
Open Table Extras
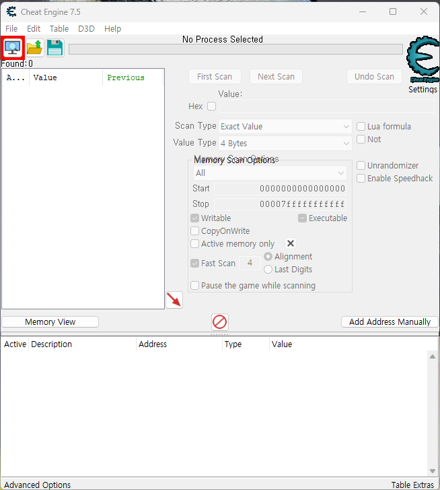coord(412,485)
